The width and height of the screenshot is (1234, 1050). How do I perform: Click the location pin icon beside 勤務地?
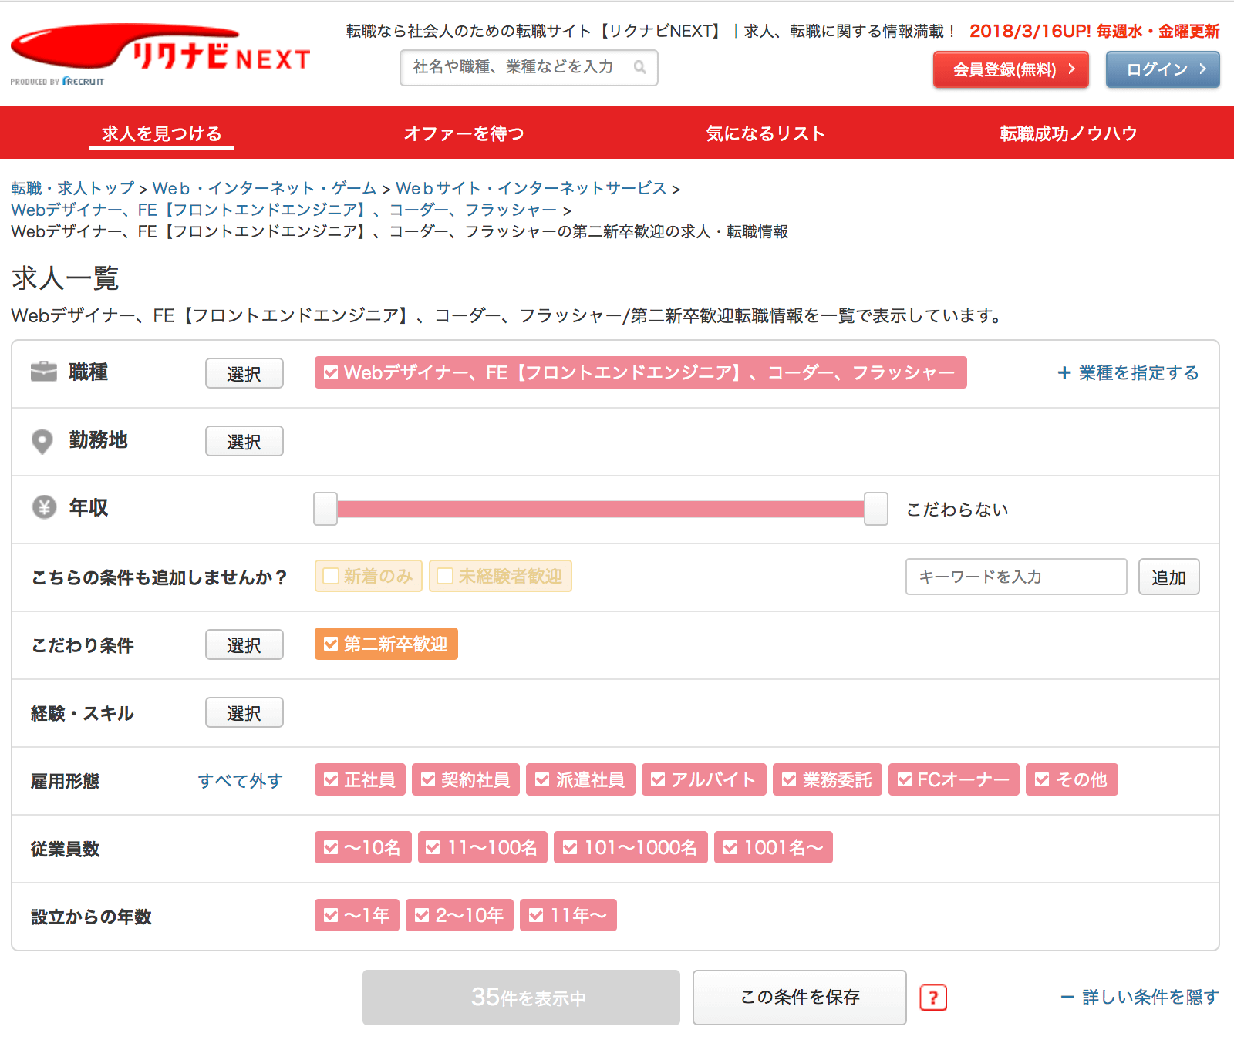click(42, 441)
